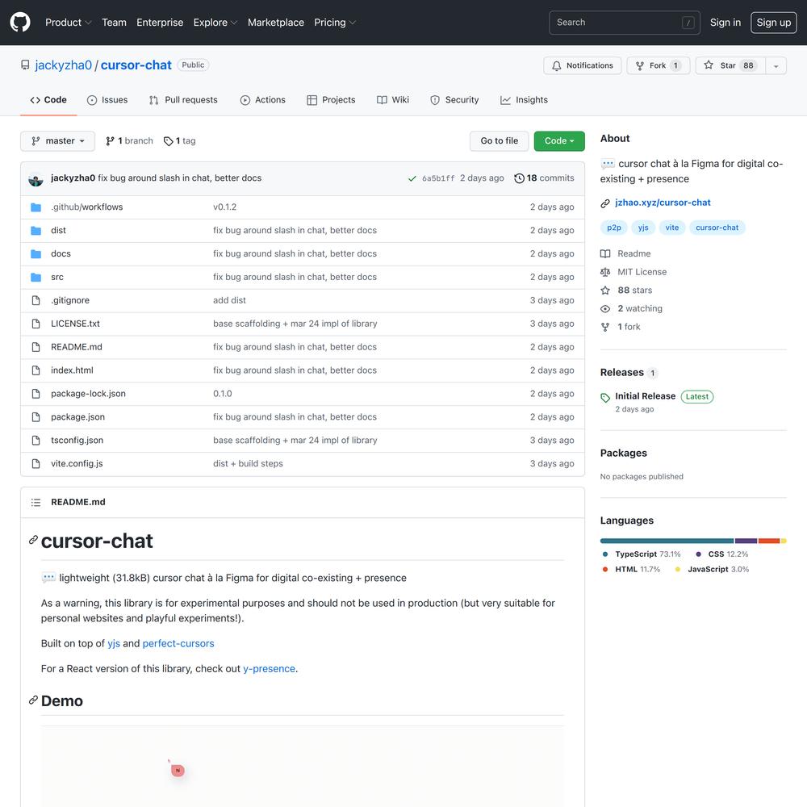Click the vite.config.js file icon
Screen dimensions: 807x807
click(36, 464)
